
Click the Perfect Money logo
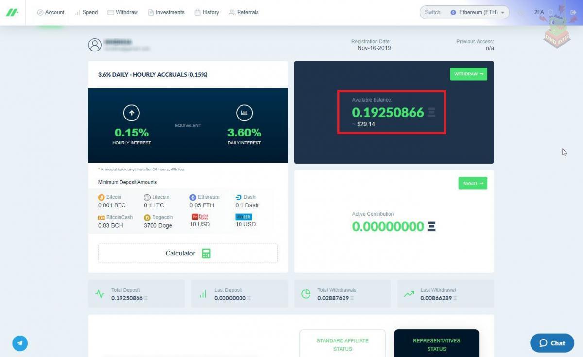[200, 217]
